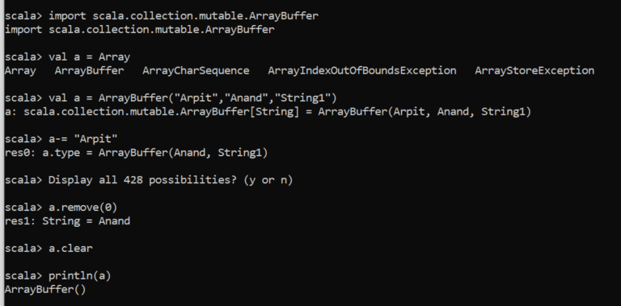Image resolution: width=621 pixels, height=306 pixels.
Task: Click the res0 output line
Action: (x=136, y=153)
